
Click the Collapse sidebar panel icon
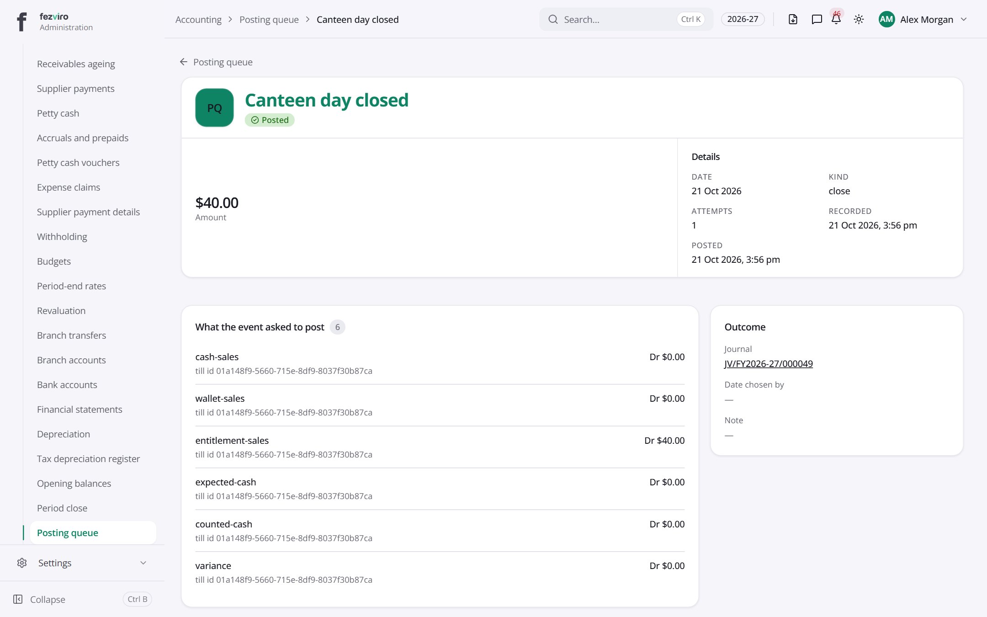[18, 599]
